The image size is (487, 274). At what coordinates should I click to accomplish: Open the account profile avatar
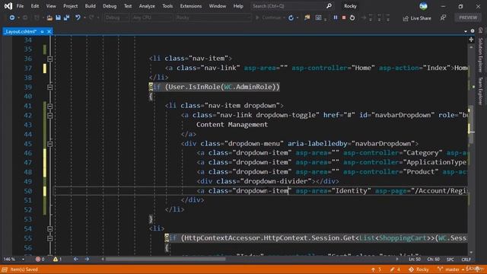[423, 6]
